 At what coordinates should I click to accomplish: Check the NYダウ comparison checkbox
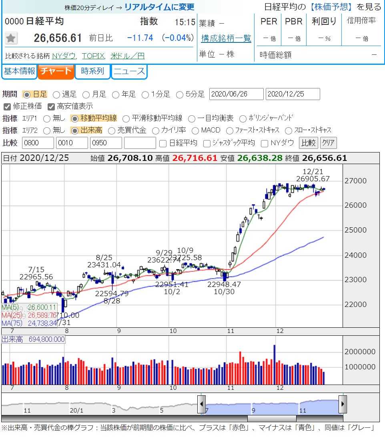[x=265, y=144]
